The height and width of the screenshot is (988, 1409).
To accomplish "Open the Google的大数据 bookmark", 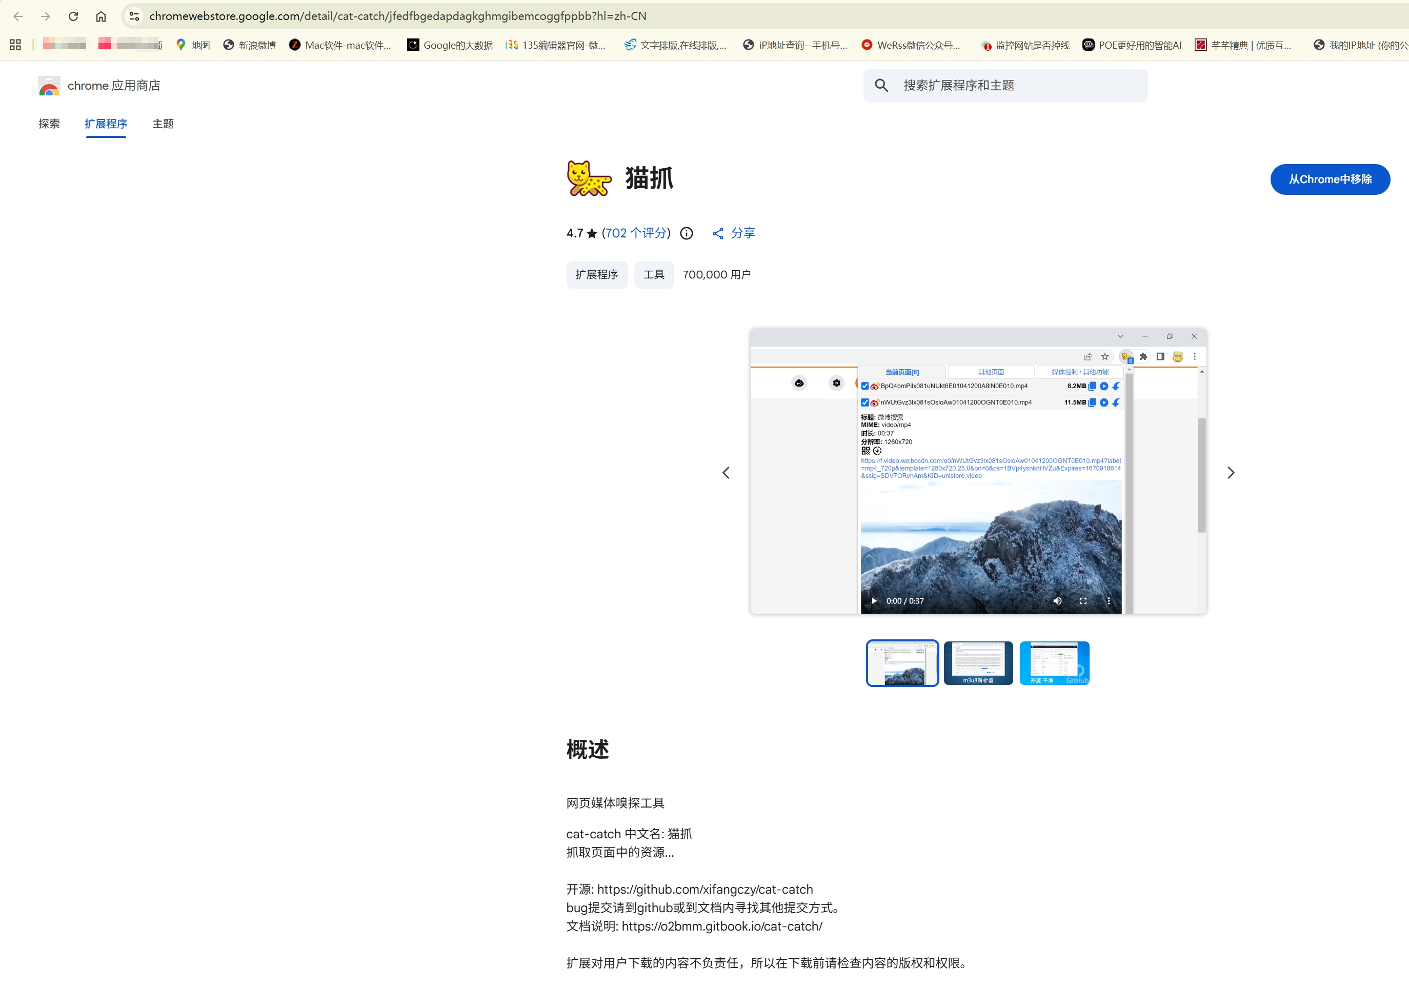I will 450,45.
